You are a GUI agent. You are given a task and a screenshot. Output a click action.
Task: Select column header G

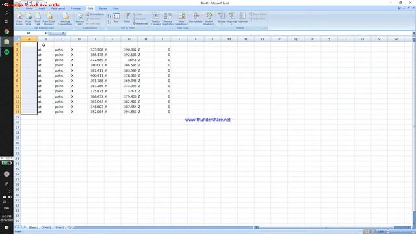[129, 39]
